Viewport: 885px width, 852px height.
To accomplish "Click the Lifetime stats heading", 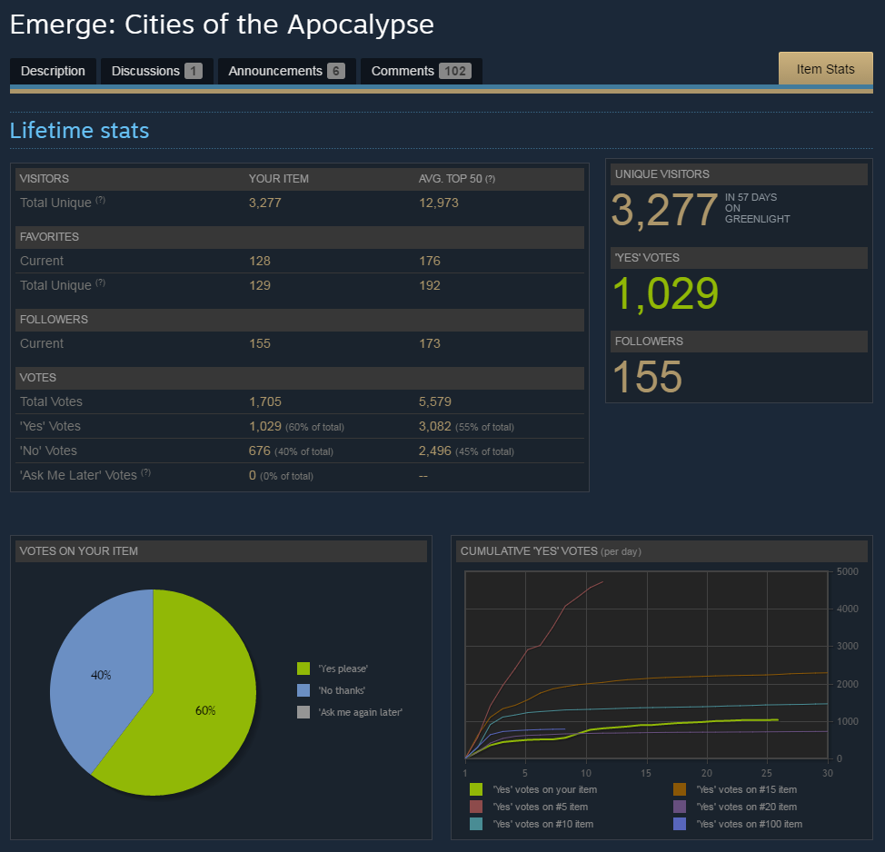I will coord(80,130).
